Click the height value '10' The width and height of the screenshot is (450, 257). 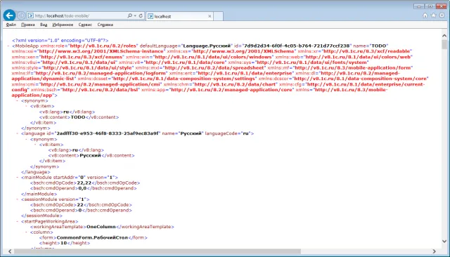(x=63, y=243)
